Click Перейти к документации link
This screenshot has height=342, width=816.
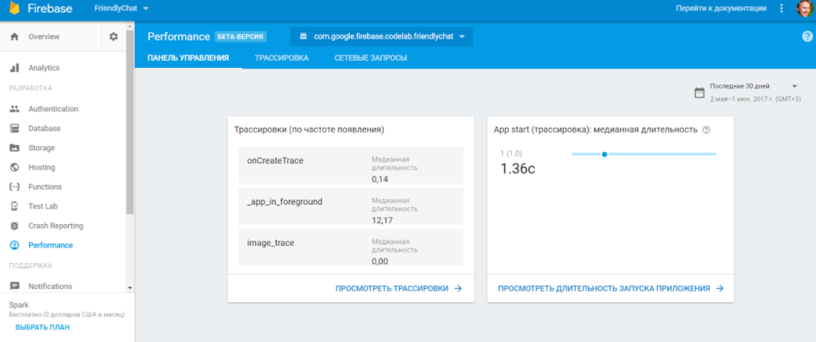(721, 9)
